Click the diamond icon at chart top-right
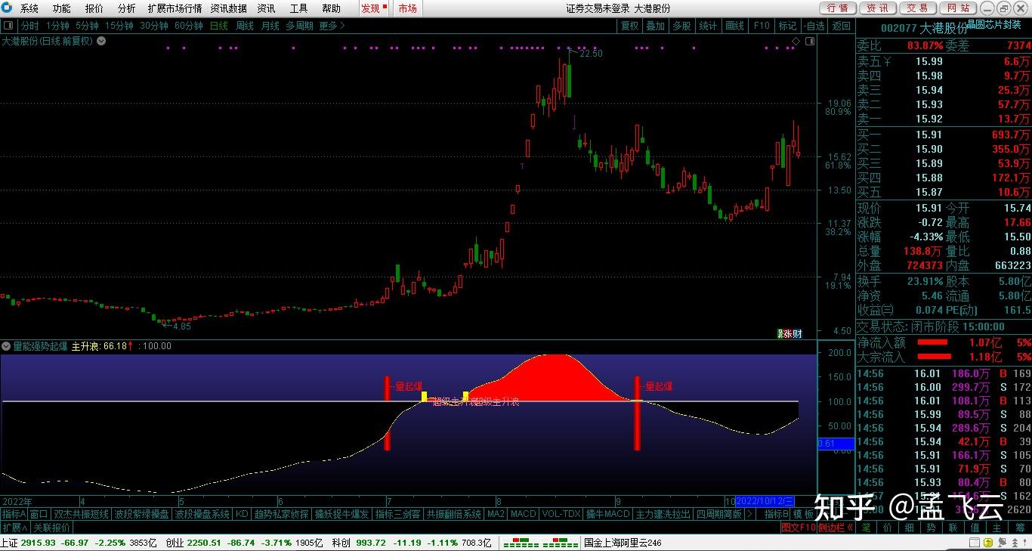Screen dimensions: 1032x551 [795, 41]
